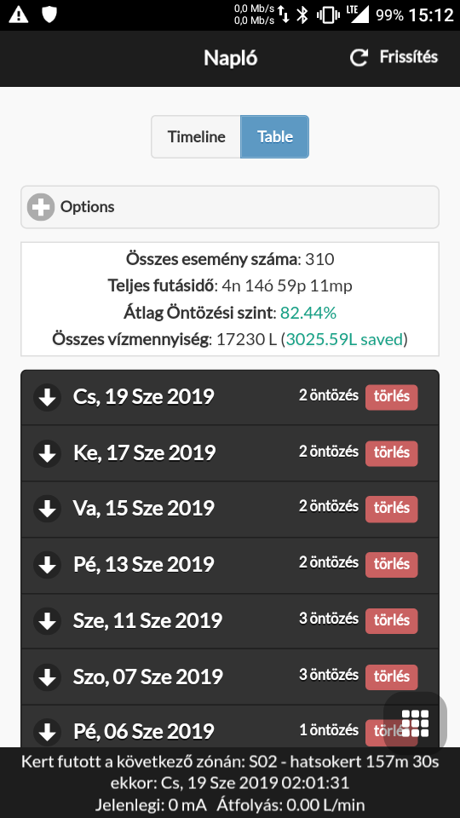Image resolution: width=460 pixels, height=818 pixels.
Task: Click down-arrow icon for Cs, 19 Sze 2019
Action: [48, 398]
